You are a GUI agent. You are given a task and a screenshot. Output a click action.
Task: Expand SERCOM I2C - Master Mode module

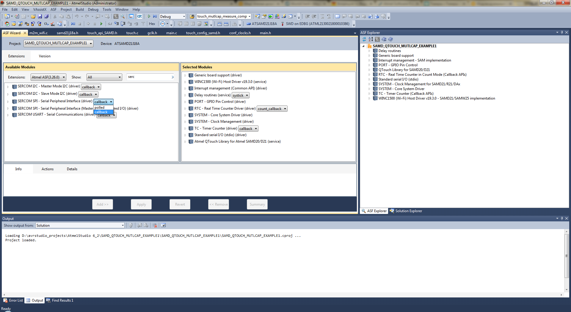tap(8, 87)
